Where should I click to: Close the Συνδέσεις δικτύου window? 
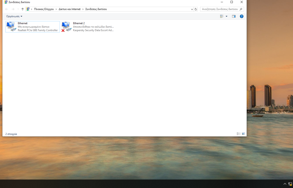[x=242, y=2]
